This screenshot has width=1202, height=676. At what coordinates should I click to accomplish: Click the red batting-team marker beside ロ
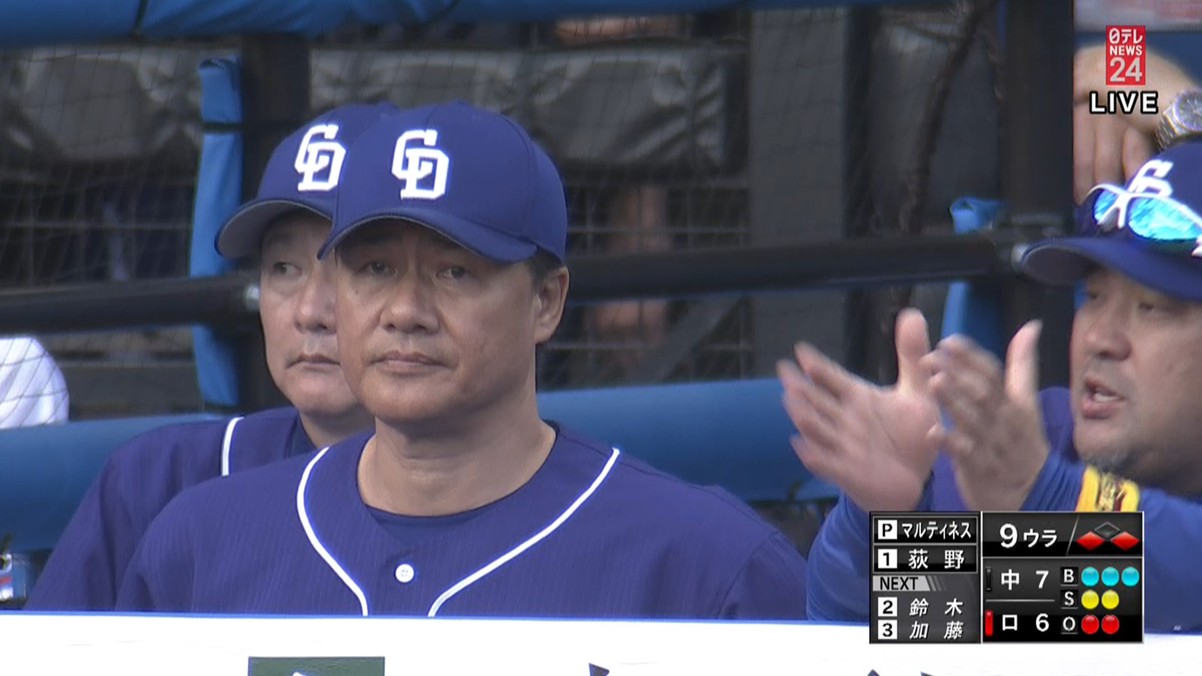(x=989, y=623)
